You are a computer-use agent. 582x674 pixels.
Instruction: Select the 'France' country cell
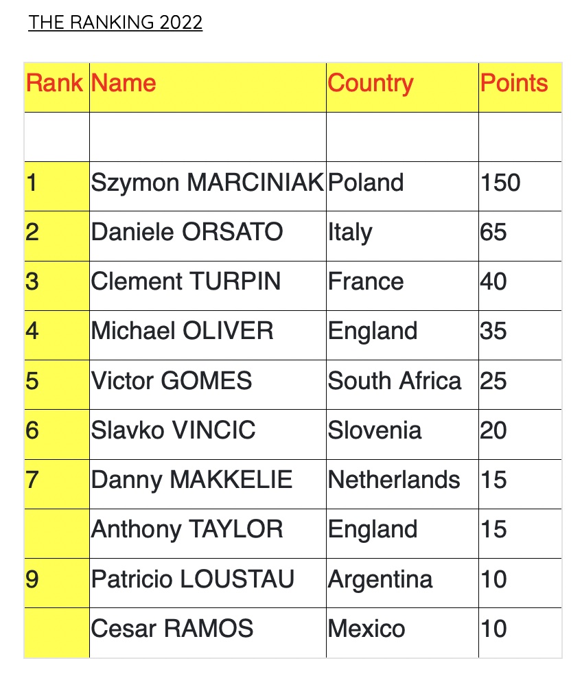366,282
